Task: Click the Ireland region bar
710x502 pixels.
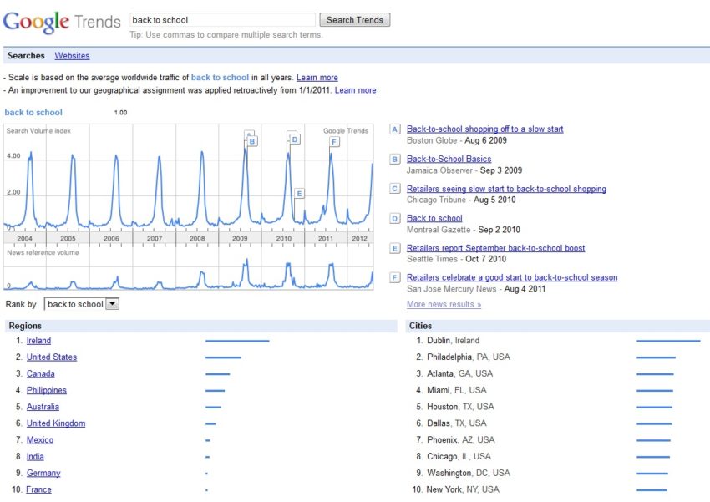Action: 237,341
